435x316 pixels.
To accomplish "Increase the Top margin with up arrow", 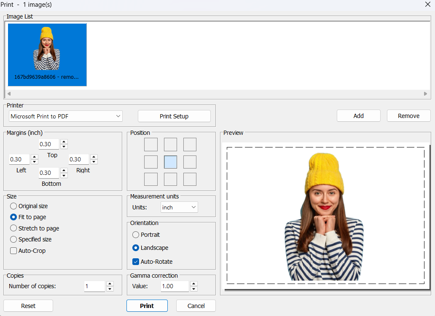I will pos(64,142).
